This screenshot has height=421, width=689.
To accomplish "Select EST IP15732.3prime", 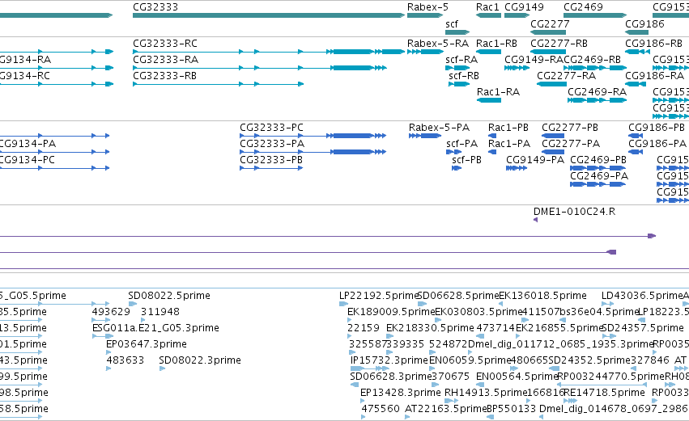I will (x=389, y=360).
